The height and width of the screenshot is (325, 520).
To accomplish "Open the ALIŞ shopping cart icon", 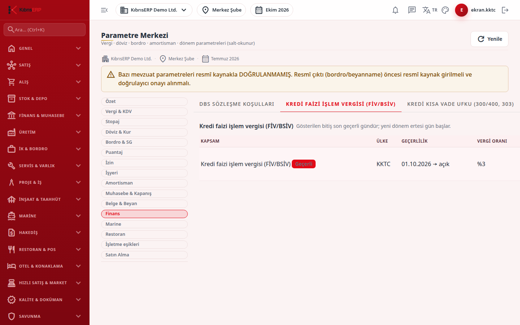I will (12, 82).
